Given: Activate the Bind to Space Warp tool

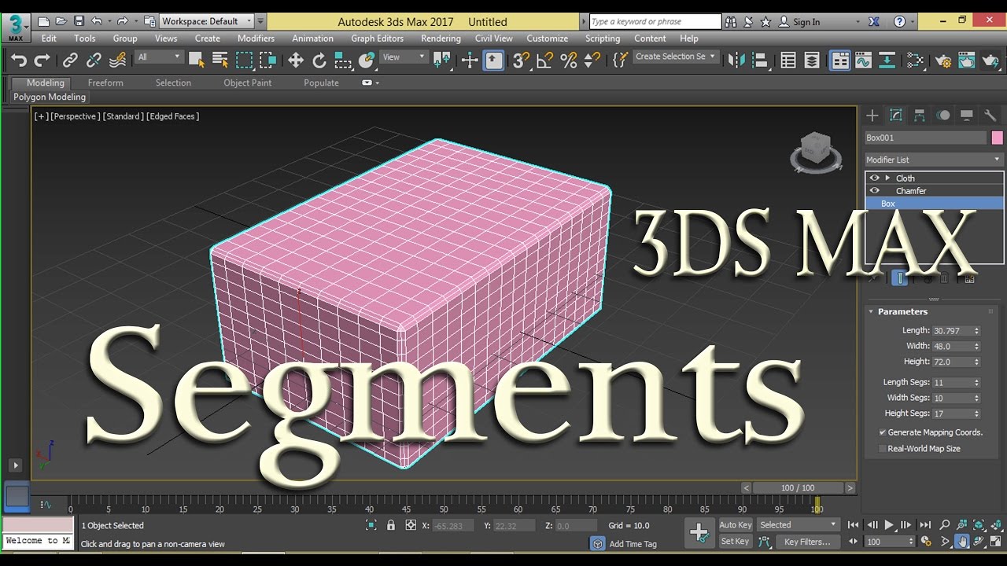Looking at the screenshot, I should [118, 60].
